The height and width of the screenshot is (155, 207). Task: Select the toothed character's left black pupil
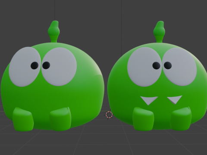click(x=156, y=65)
